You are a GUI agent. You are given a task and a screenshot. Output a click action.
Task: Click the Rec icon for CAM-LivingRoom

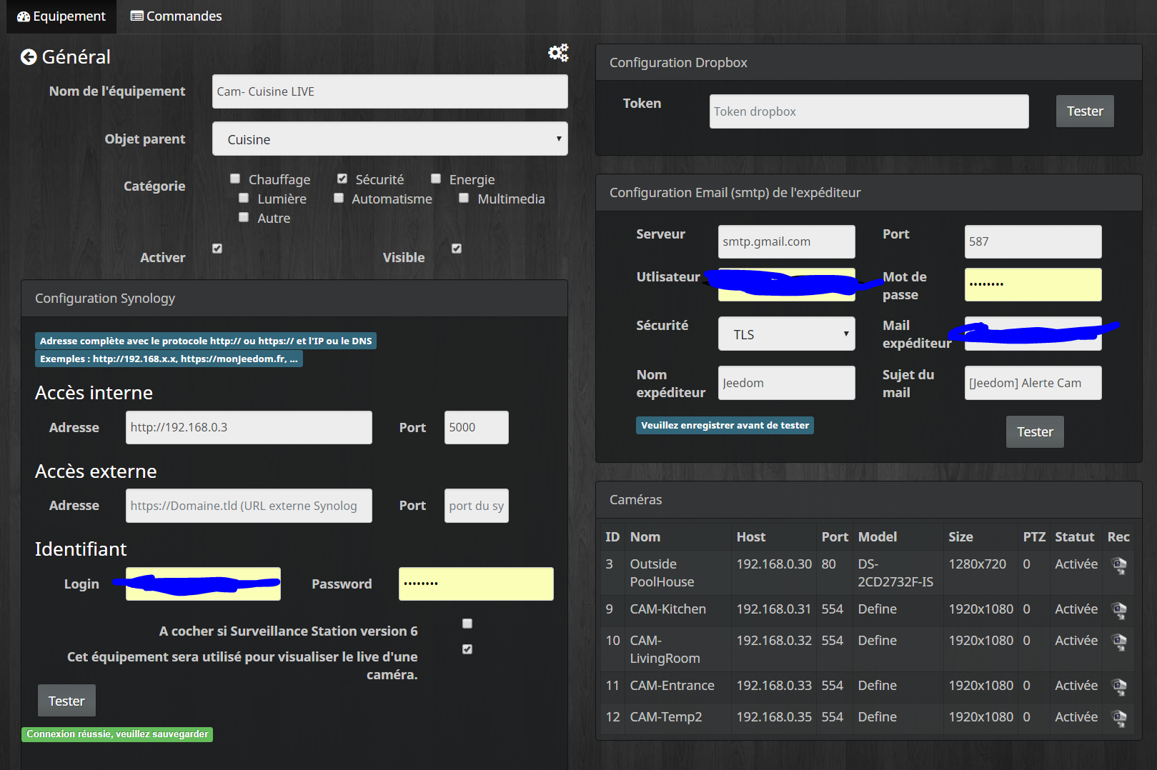[1119, 642]
